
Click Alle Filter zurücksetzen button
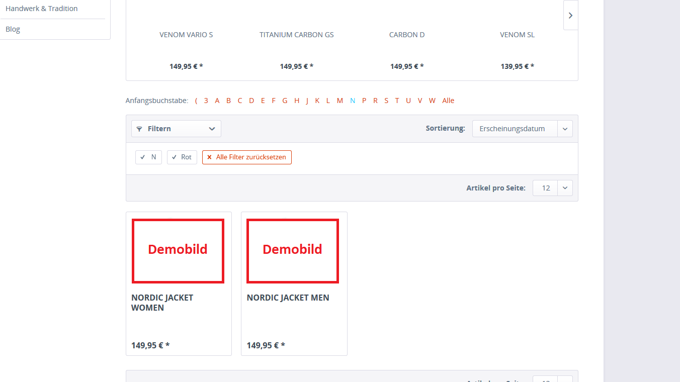pyautogui.click(x=246, y=157)
